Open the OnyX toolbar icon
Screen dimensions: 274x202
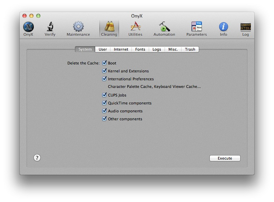[x=28, y=29]
